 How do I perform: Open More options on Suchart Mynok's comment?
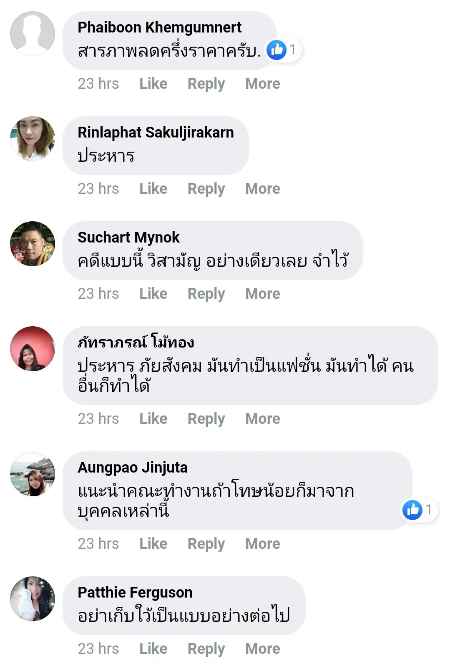pyautogui.click(x=262, y=294)
